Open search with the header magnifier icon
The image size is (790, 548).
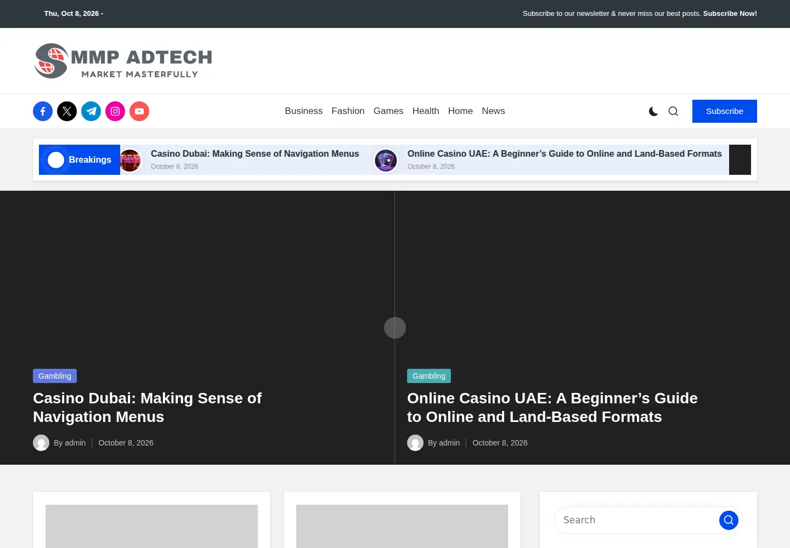(673, 111)
